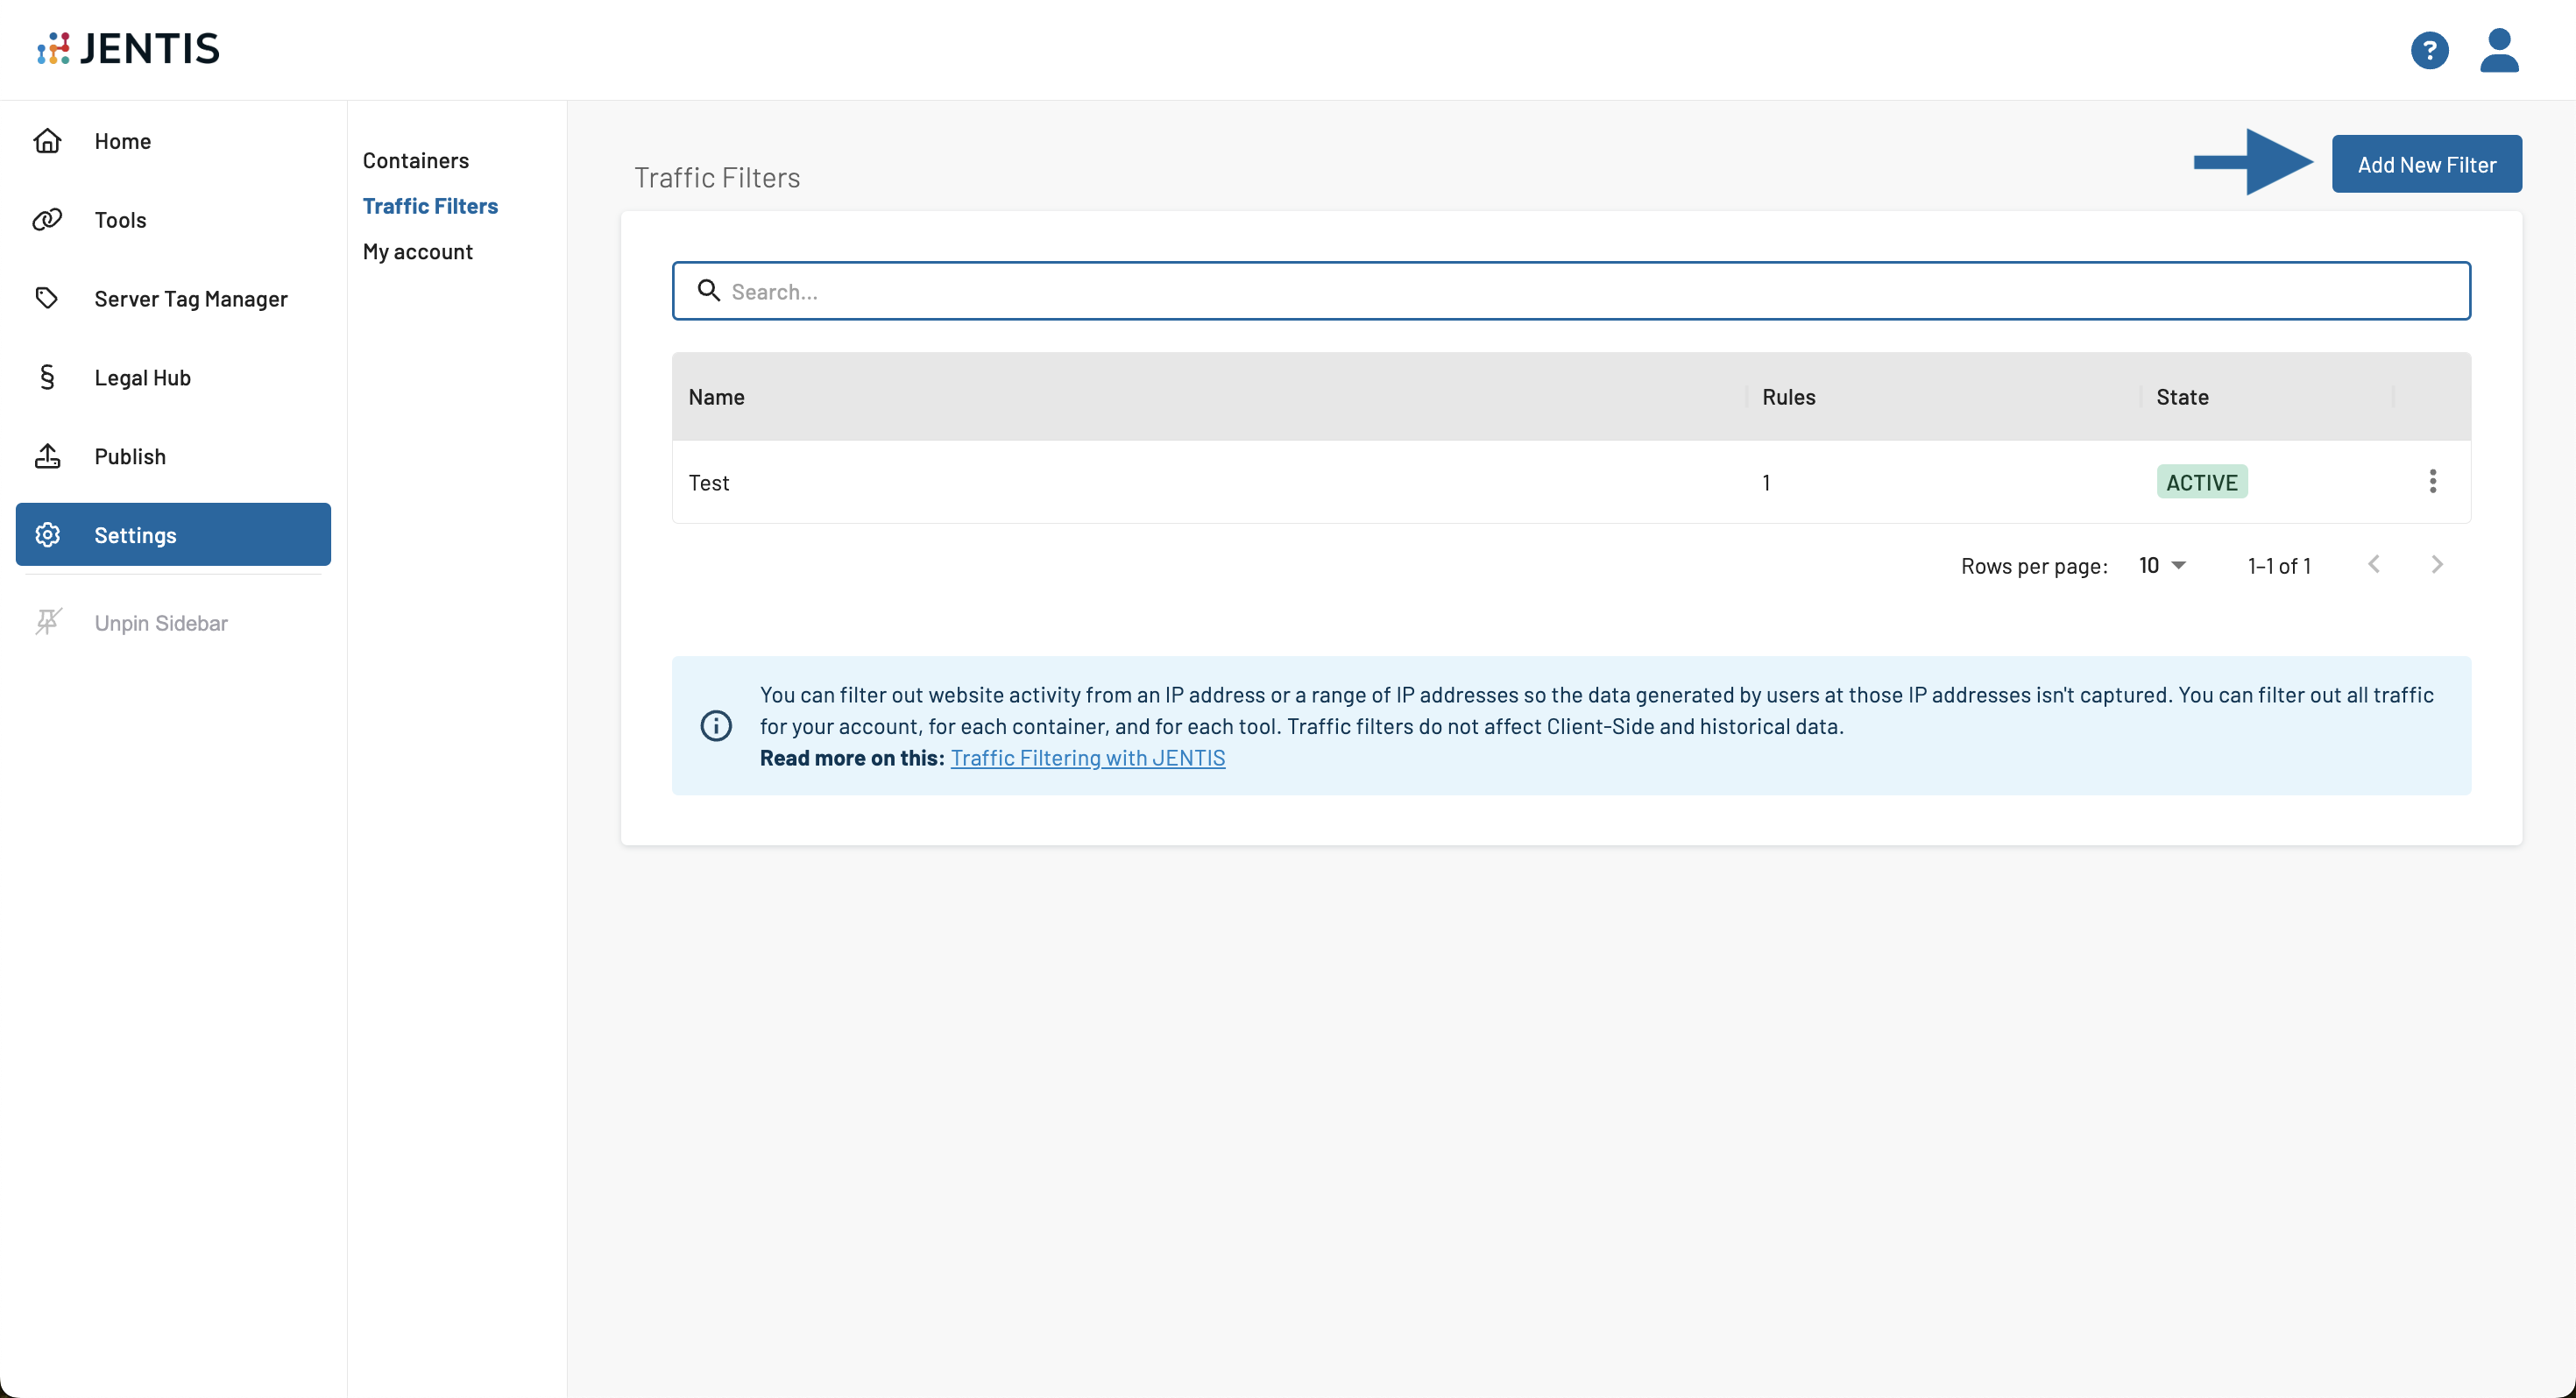Click the Tools link icon
Viewport: 2576px width, 1398px height.
(47, 220)
